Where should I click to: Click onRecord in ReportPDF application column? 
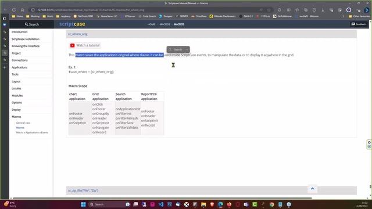[148, 125]
